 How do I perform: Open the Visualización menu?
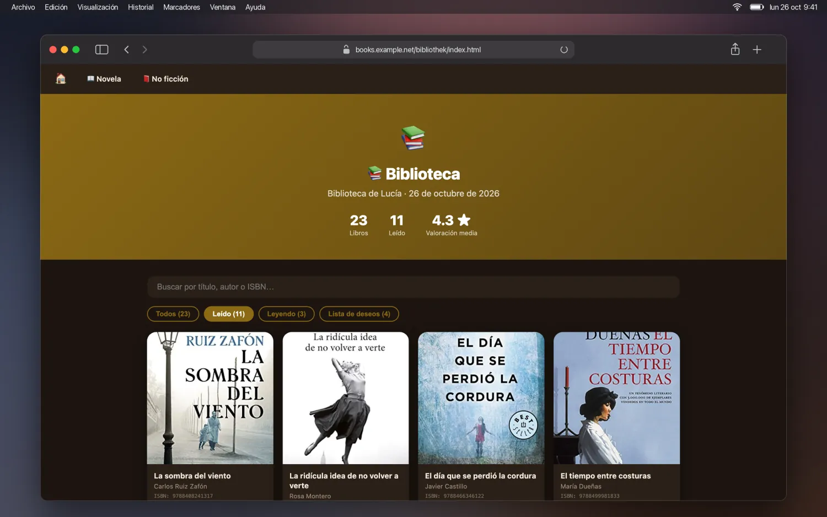(x=98, y=7)
